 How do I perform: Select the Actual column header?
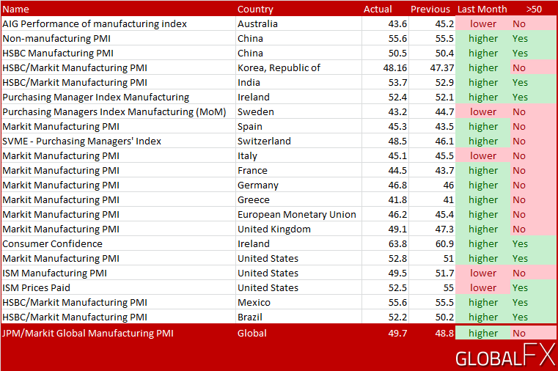click(378, 10)
